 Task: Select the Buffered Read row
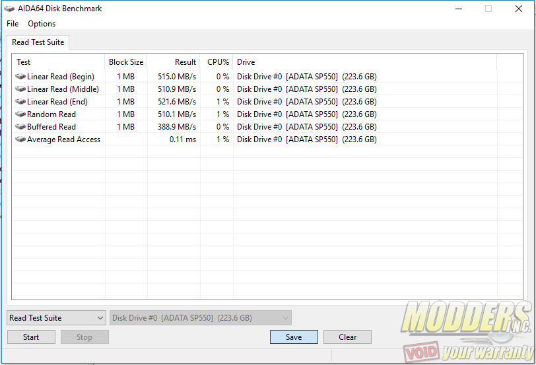coord(267,127)
